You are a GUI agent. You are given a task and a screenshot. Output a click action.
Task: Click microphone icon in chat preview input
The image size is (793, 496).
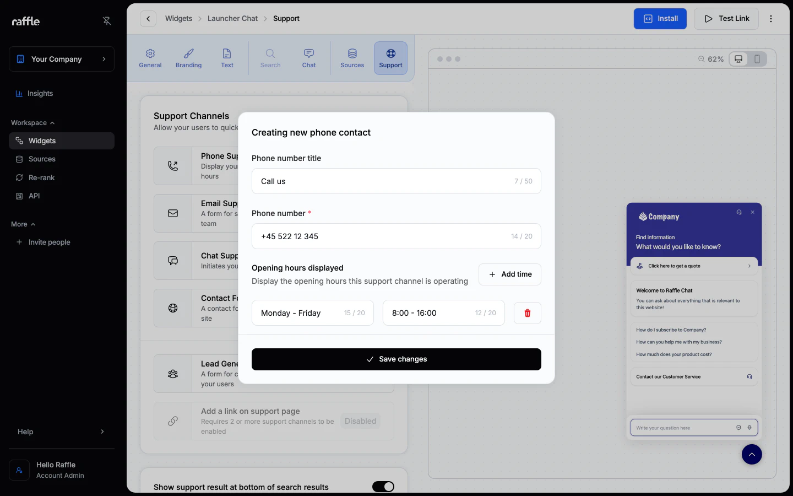[x=749, y=428]
